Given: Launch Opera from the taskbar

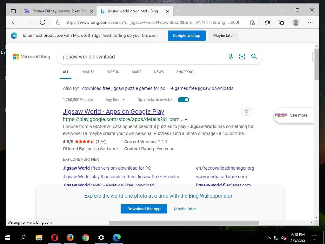Looking at the screenshot, I should coord(55,238).
